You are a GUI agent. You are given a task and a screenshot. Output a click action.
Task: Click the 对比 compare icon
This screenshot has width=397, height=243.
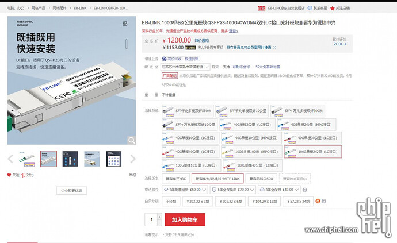[x=24, y=175]
